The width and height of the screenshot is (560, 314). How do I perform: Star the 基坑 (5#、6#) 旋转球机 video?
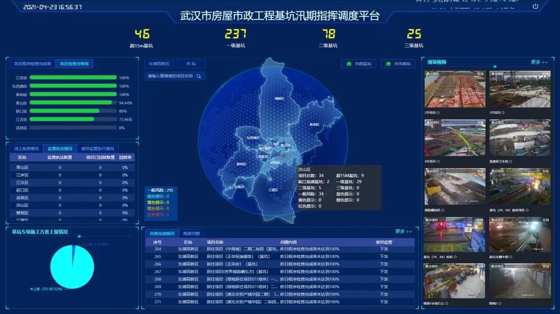point(527,211)
